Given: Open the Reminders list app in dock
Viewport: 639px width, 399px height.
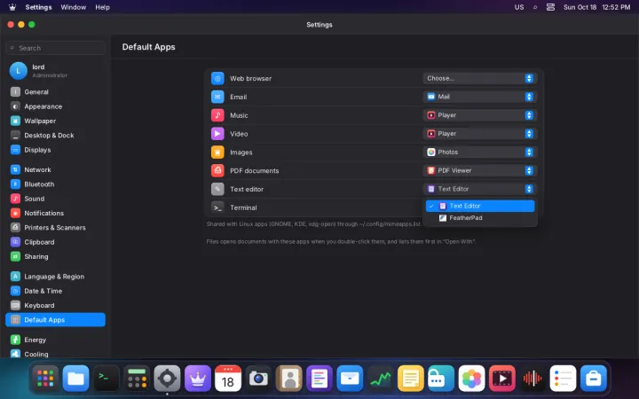Looking at the screenshot, I should pos(563,379).
